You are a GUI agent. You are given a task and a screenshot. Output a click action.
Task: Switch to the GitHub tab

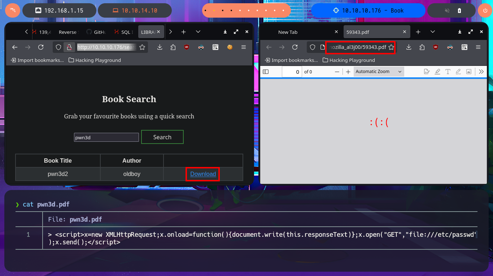pos(96,32)
